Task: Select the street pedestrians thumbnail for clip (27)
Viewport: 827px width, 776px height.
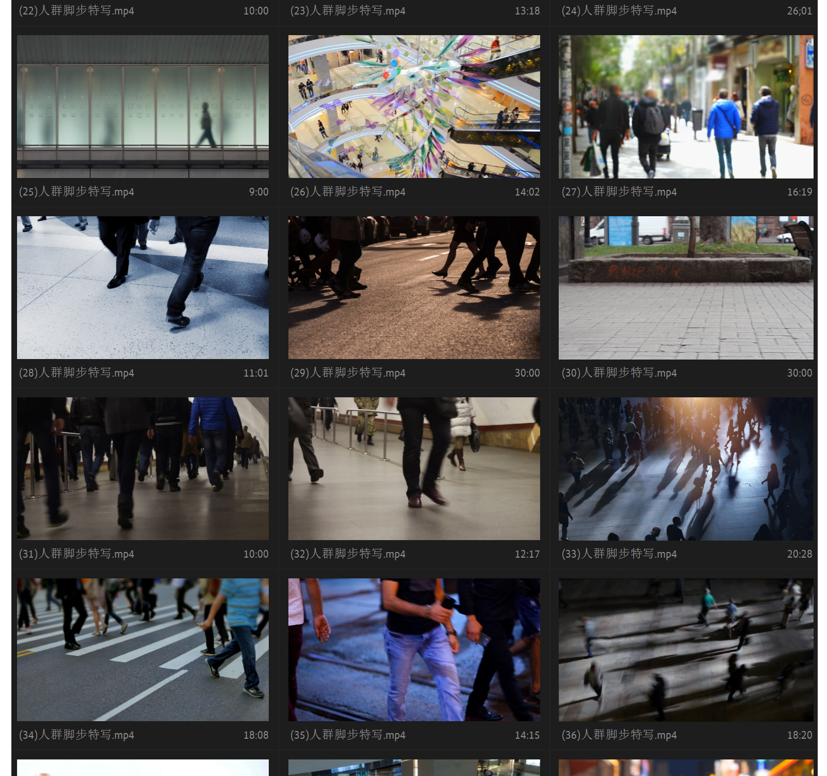Action: tap(686, 107)
